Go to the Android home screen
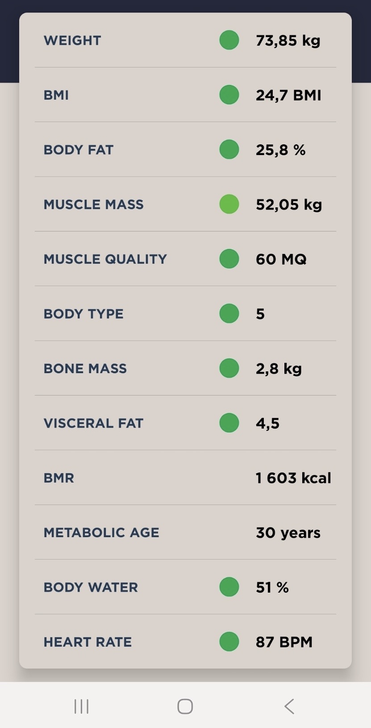371x728 pixels. click(x=185, y=707)
